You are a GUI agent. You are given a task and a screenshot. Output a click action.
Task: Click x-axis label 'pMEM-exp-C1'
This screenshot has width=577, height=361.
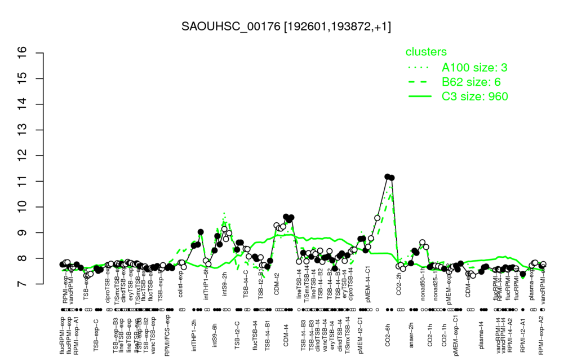click(456, 335)
